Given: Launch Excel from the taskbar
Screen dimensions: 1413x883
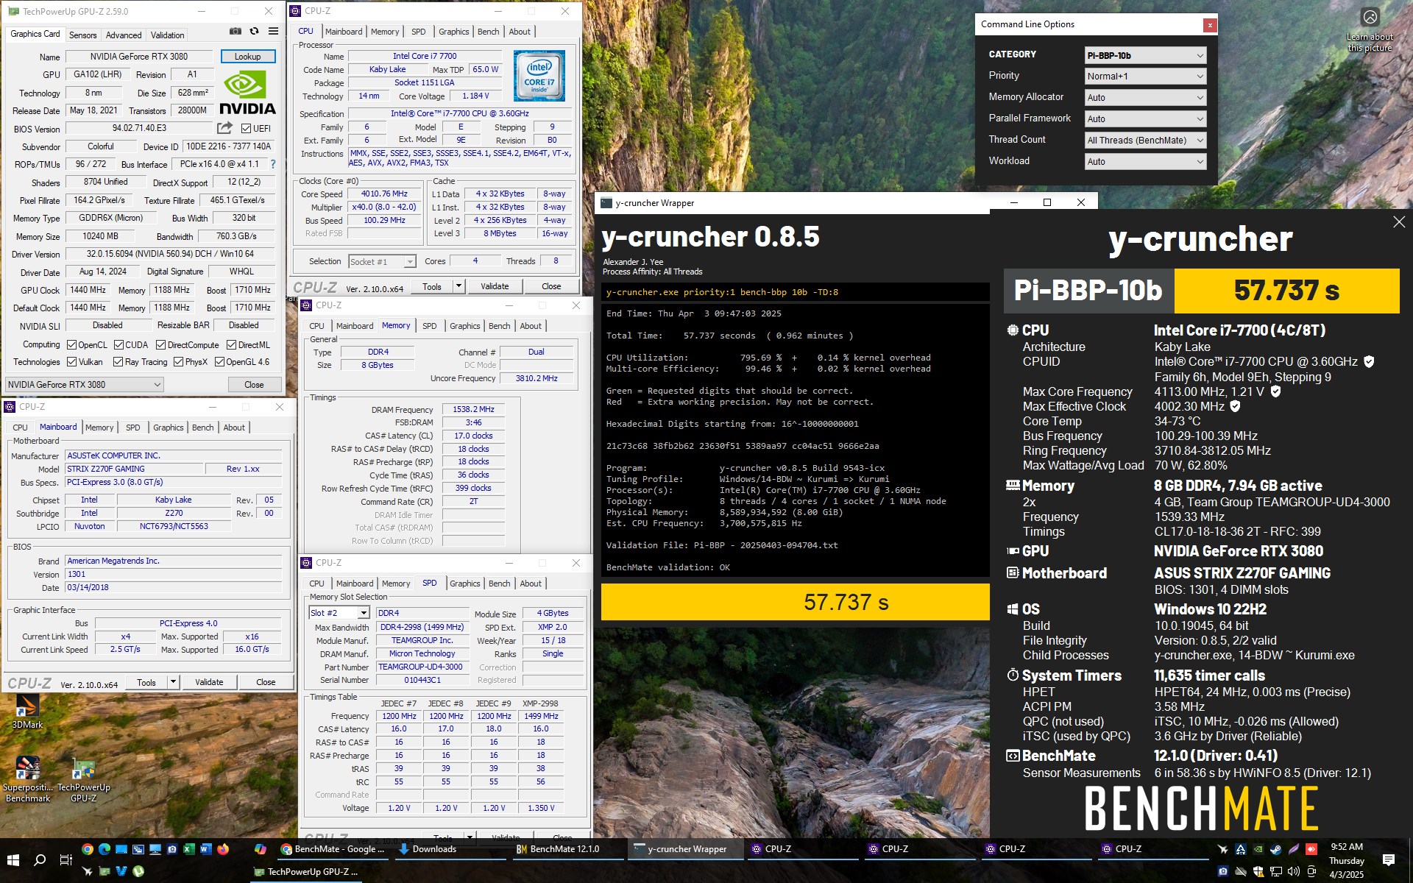Looking at the screenshot, I should pyautogui.click(x=189, y=849).
